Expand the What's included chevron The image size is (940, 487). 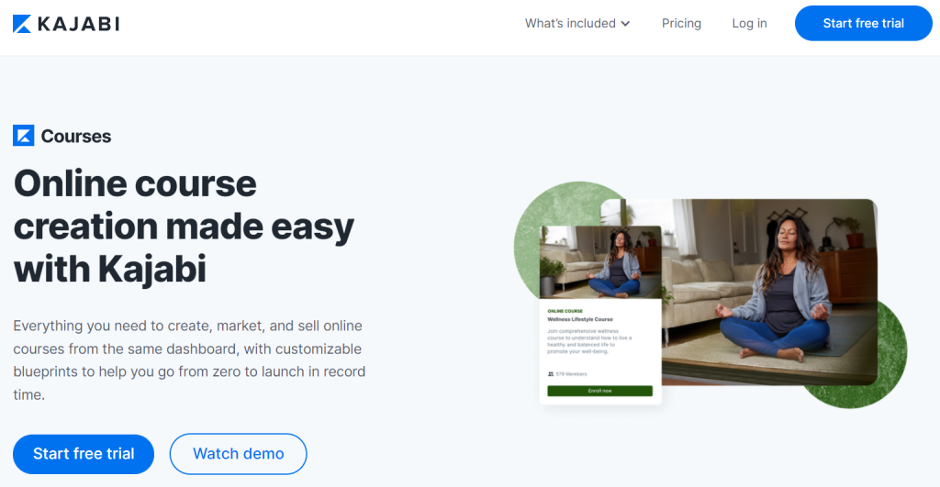[625, 24]
